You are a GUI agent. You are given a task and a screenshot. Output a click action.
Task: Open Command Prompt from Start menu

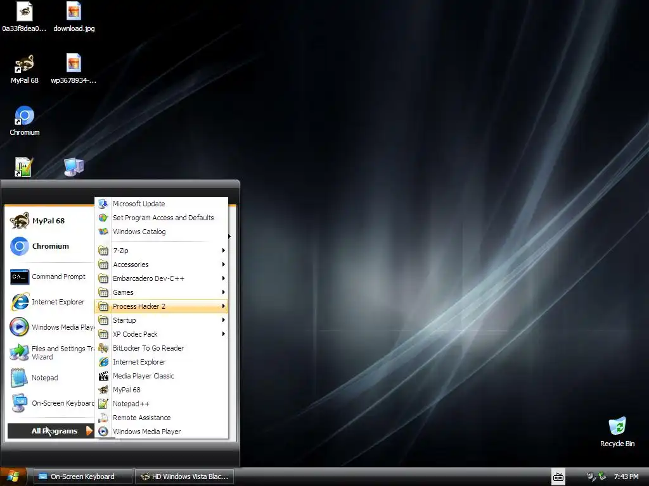(49, 277)
